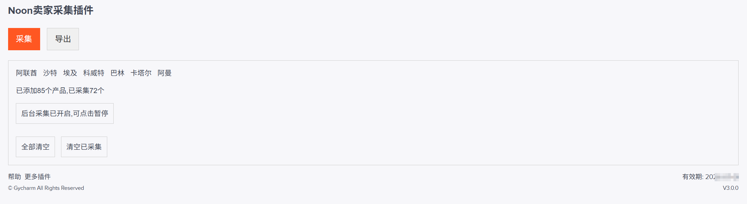Select the 阿曼 country link
Screen dimensions: 747x204
click(x=165, y=73)
